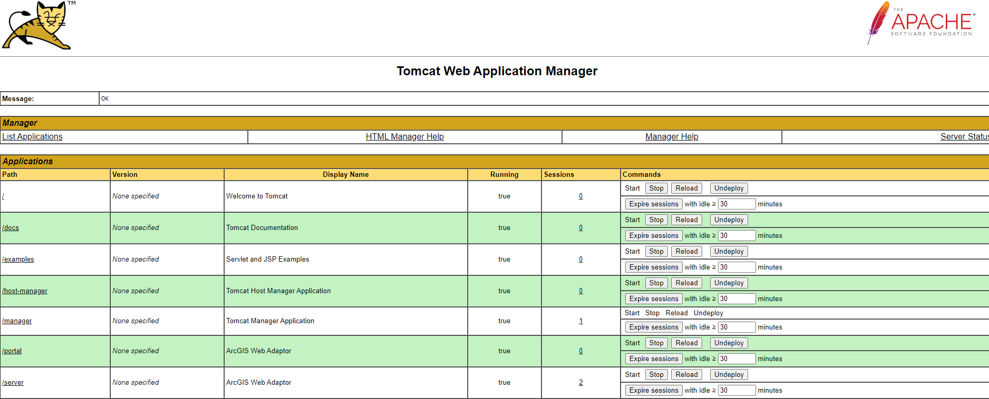The image size is (989, 399).
Task: Stop the Tomcat Documentation application
Action: [x=656, y=220]
